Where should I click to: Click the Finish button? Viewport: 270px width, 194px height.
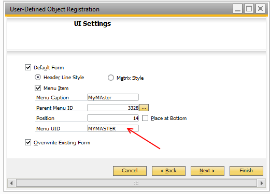point(246,171)
